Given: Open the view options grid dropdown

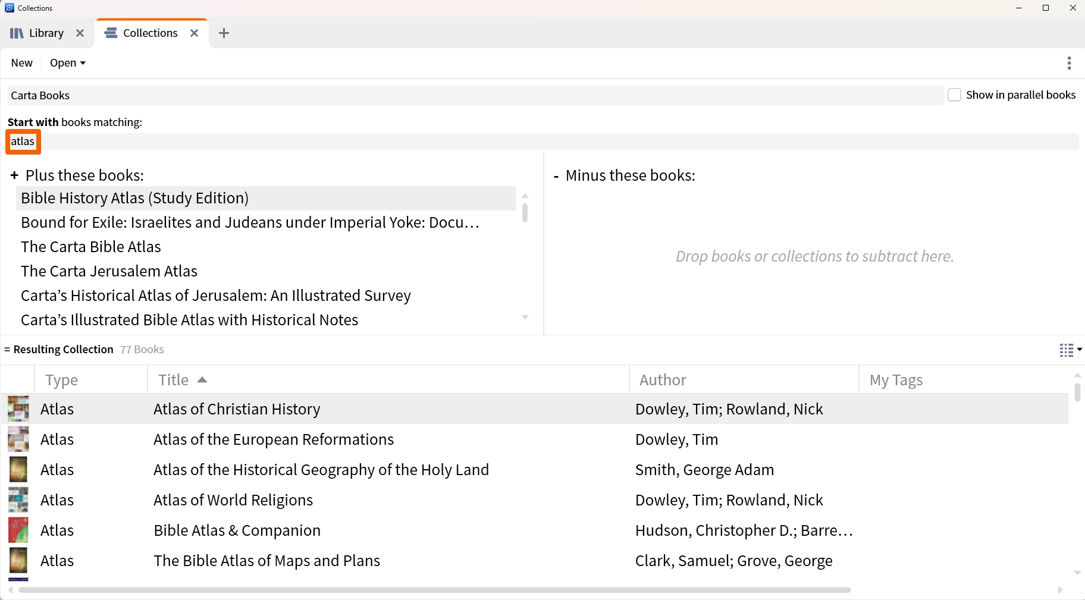Looking at the screenshot, I should tap(1070, 350).
